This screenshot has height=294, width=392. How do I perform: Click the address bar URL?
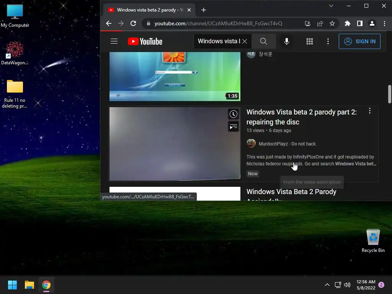(218, 23)
